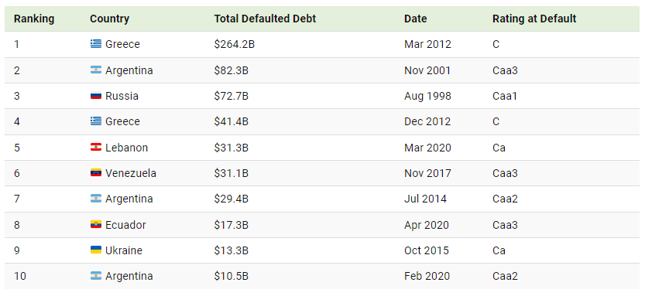Click the Greece flag in row 1
This screenshot has width=645, height=296.
coord(96,44)
